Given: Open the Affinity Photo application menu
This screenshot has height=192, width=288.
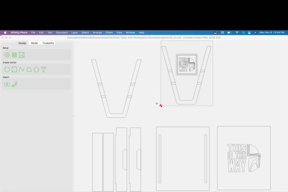Looking at the screenshot, I should click(x=19, y=33).
